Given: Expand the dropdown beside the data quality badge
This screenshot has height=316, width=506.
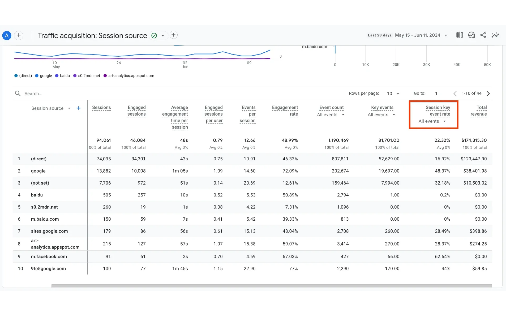Looking at the screenshot, I should click(x=162, y=35).
